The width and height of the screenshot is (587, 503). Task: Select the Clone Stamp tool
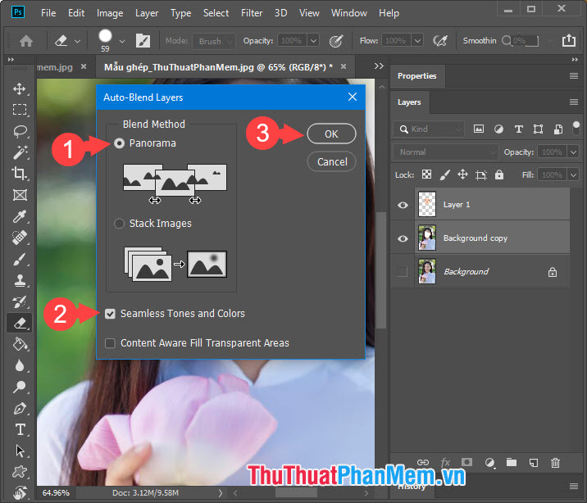(x=20, y=280)
